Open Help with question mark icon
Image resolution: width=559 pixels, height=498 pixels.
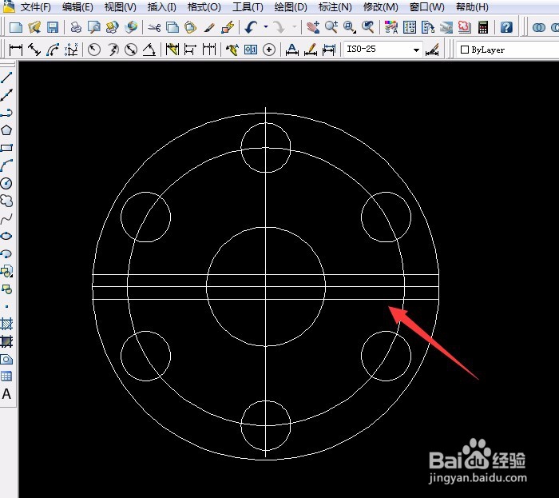(506, 27)
